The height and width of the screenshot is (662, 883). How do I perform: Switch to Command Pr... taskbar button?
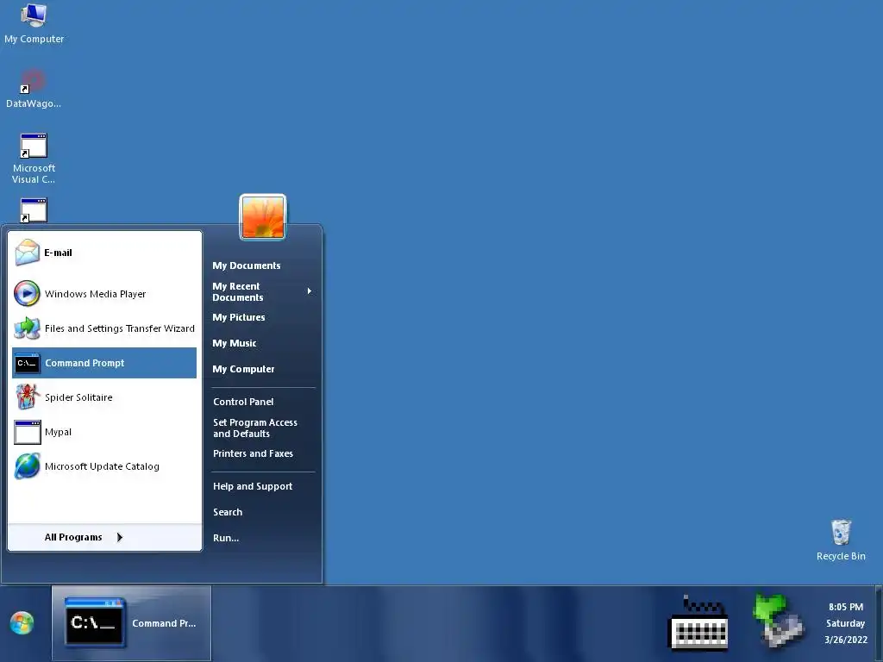(131, 623)
